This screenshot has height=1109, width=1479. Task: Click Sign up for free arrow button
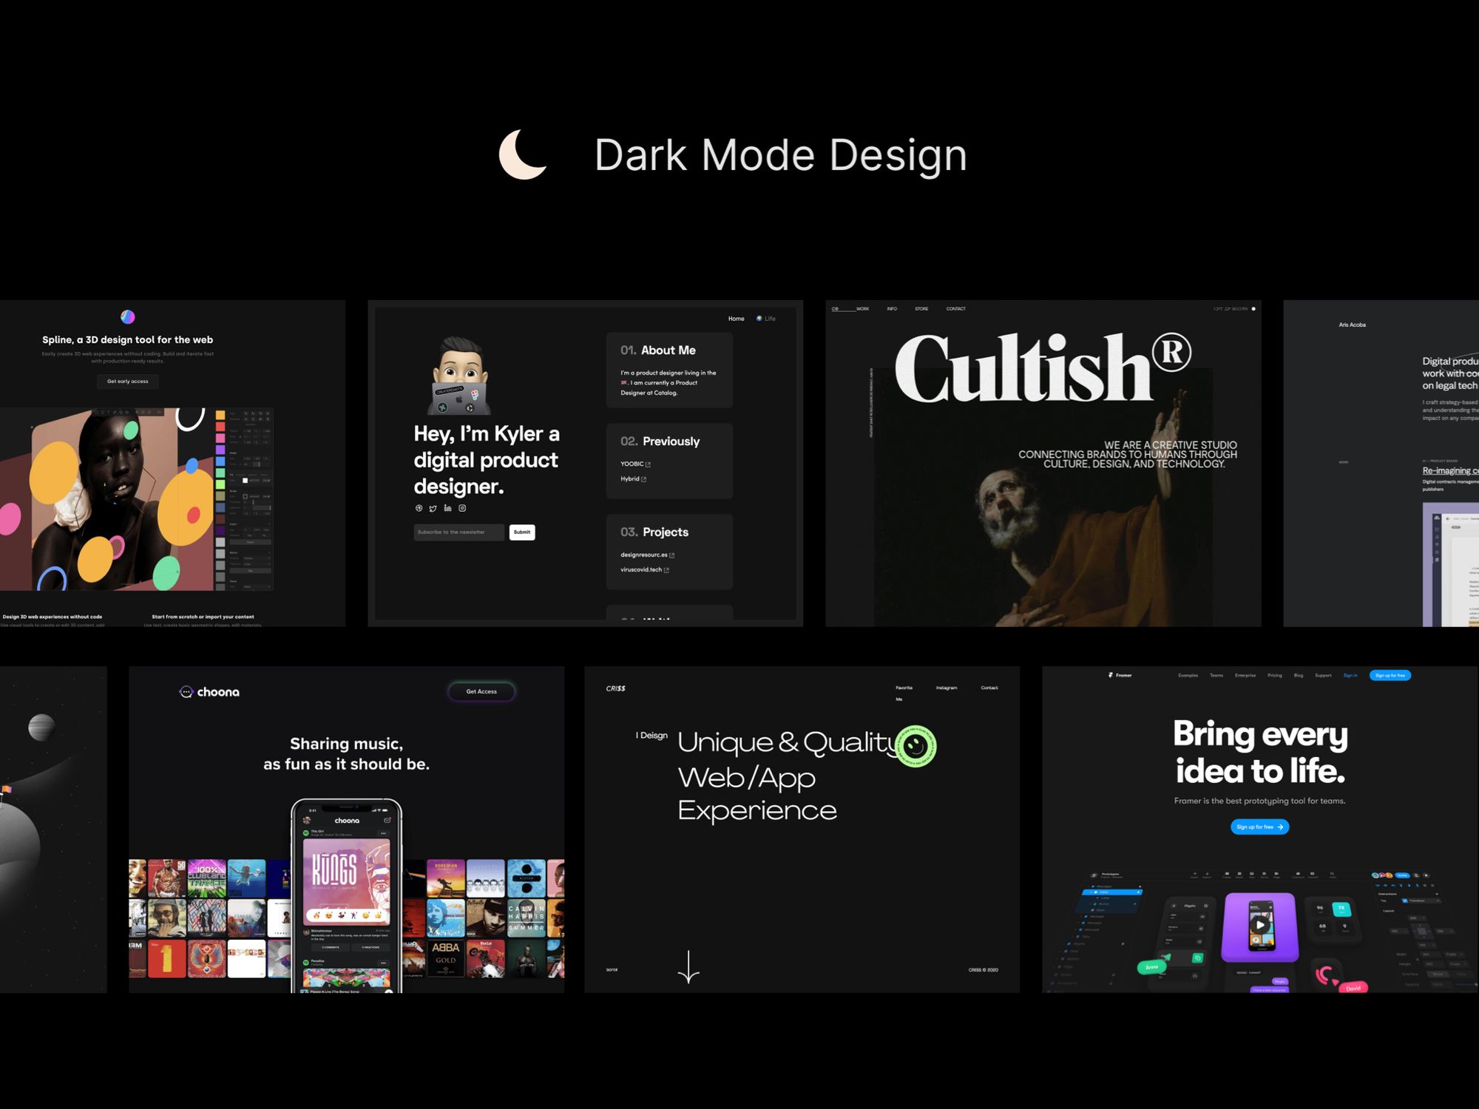(1259, 827)
